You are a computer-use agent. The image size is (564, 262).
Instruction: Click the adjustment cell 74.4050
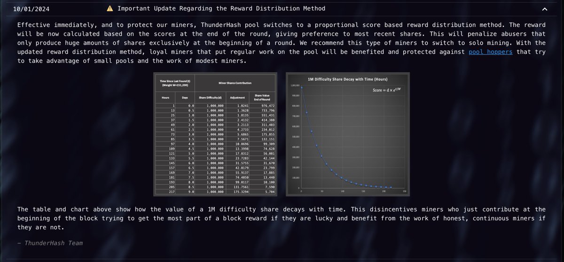(242, 177)
